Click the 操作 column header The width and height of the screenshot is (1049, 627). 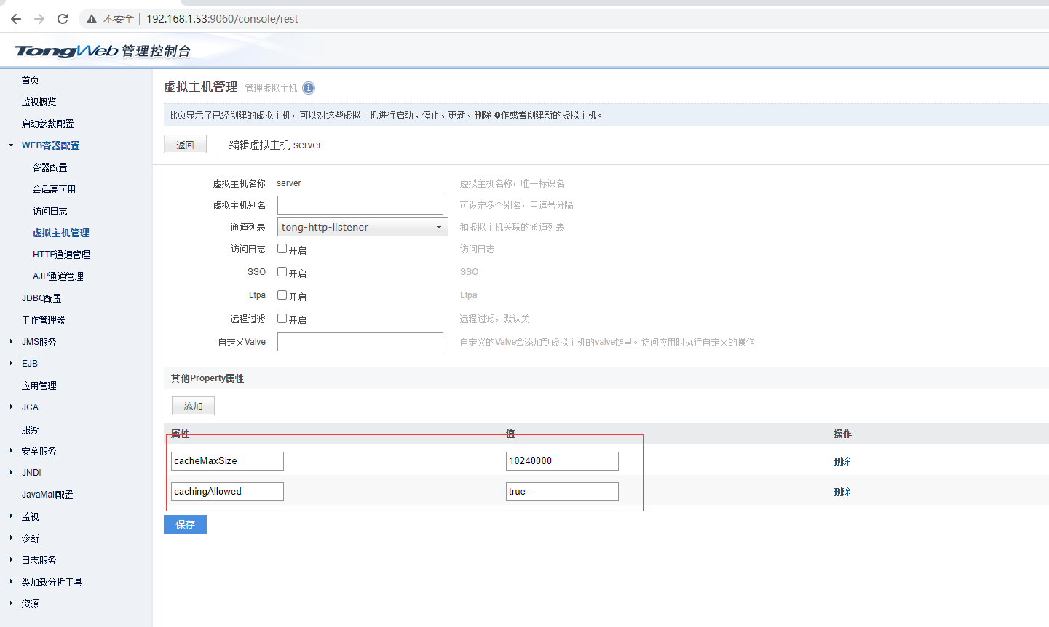tap(842, 434)
